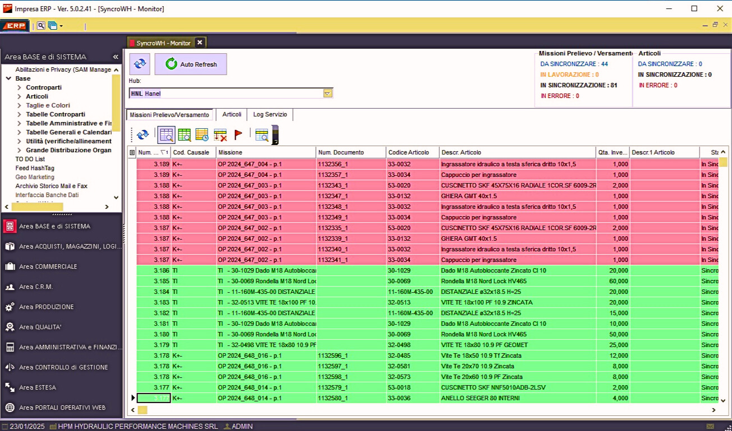The height and width of the screenshot is (431, 732).
Task: Click the Codice Articolo column header
Action: click(408, 152)
